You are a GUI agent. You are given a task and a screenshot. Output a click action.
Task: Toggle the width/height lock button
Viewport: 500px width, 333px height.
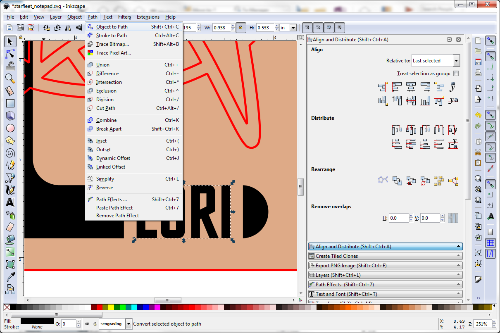click(240, 28)
